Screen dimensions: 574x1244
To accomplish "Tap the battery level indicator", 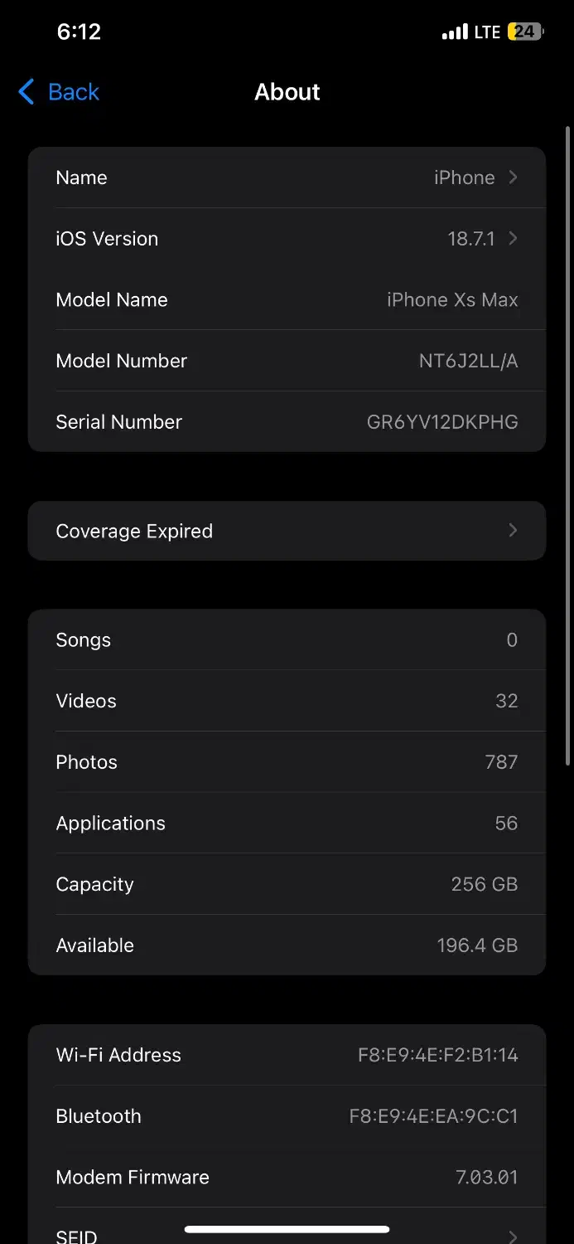I will [526, 32].
